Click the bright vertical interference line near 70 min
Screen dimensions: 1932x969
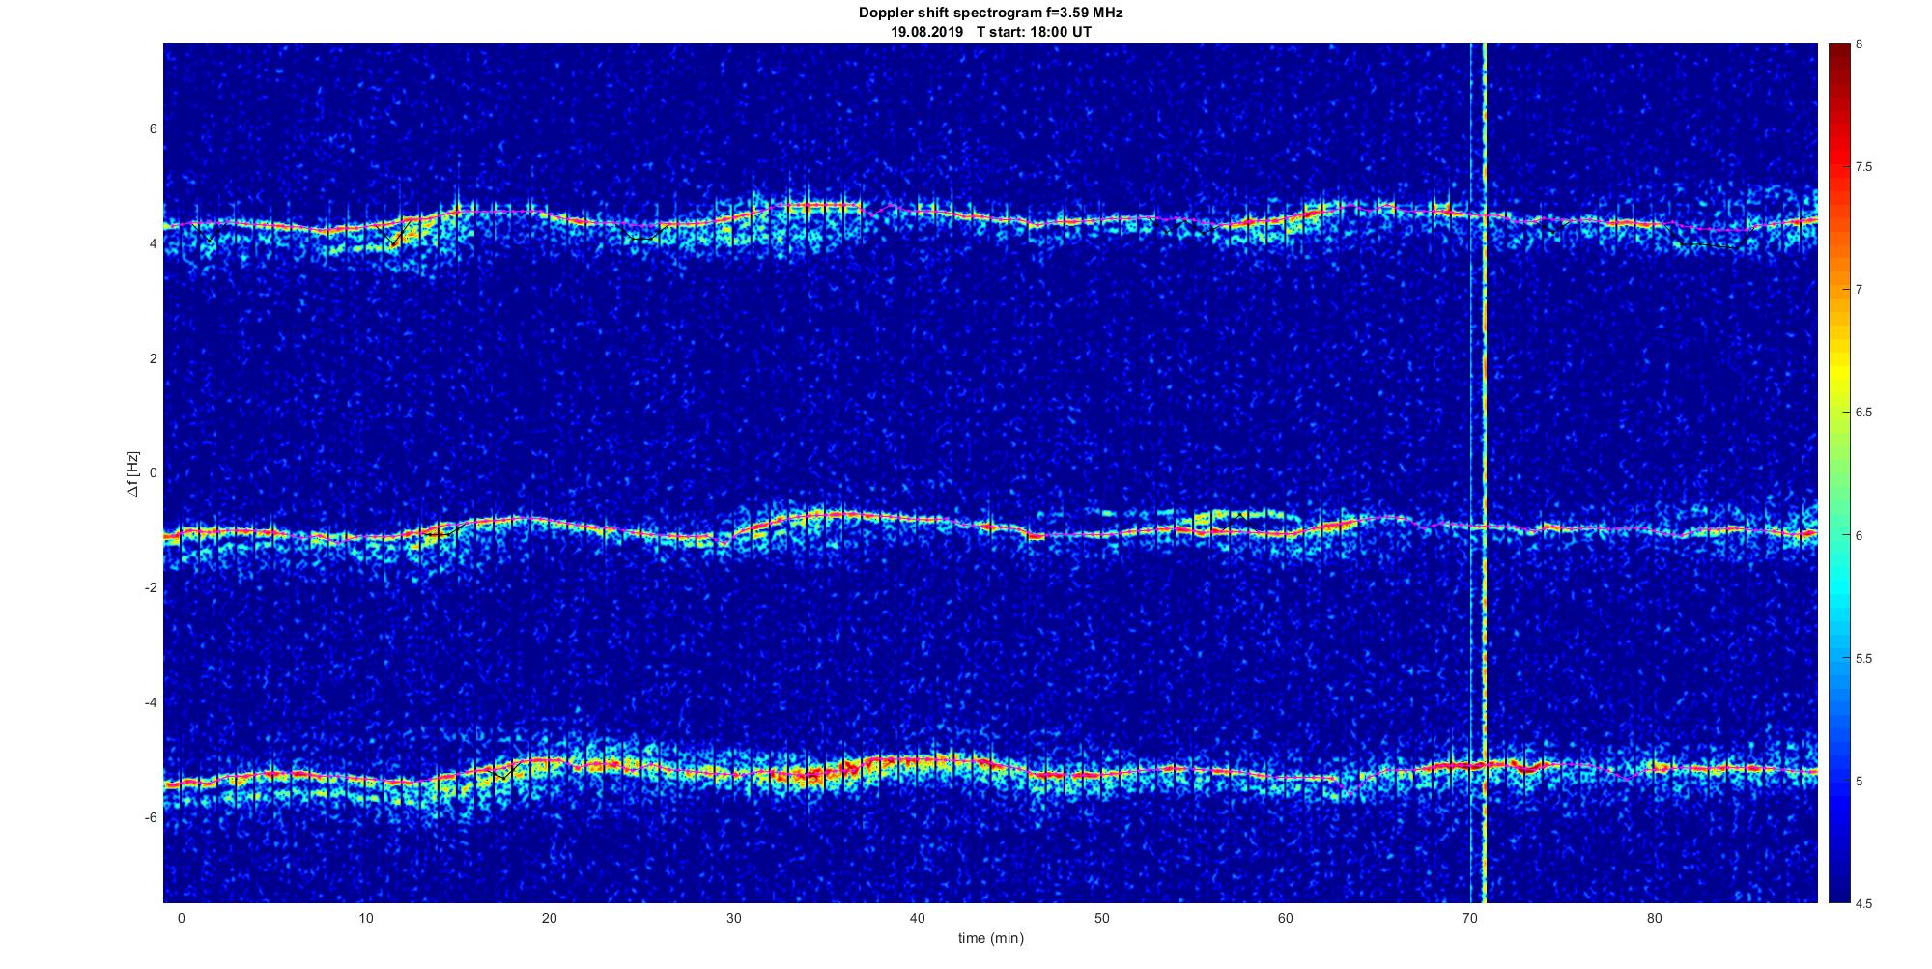(x=1484, y=473)
